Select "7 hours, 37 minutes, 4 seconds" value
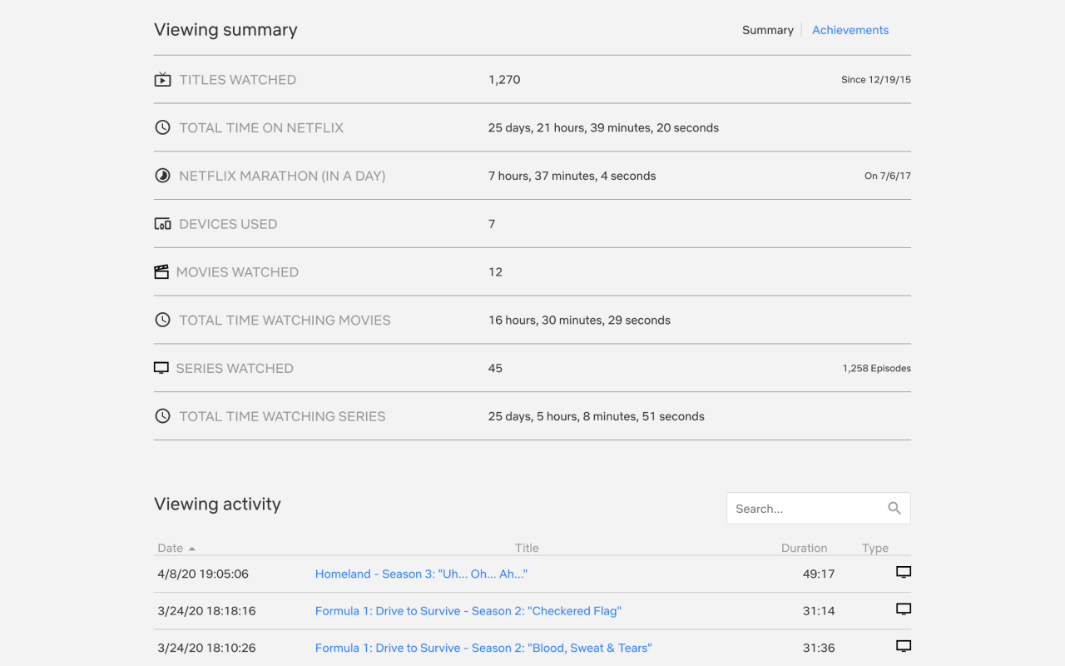Viewport: 1065px width, 666px height. tap(572, 176)
